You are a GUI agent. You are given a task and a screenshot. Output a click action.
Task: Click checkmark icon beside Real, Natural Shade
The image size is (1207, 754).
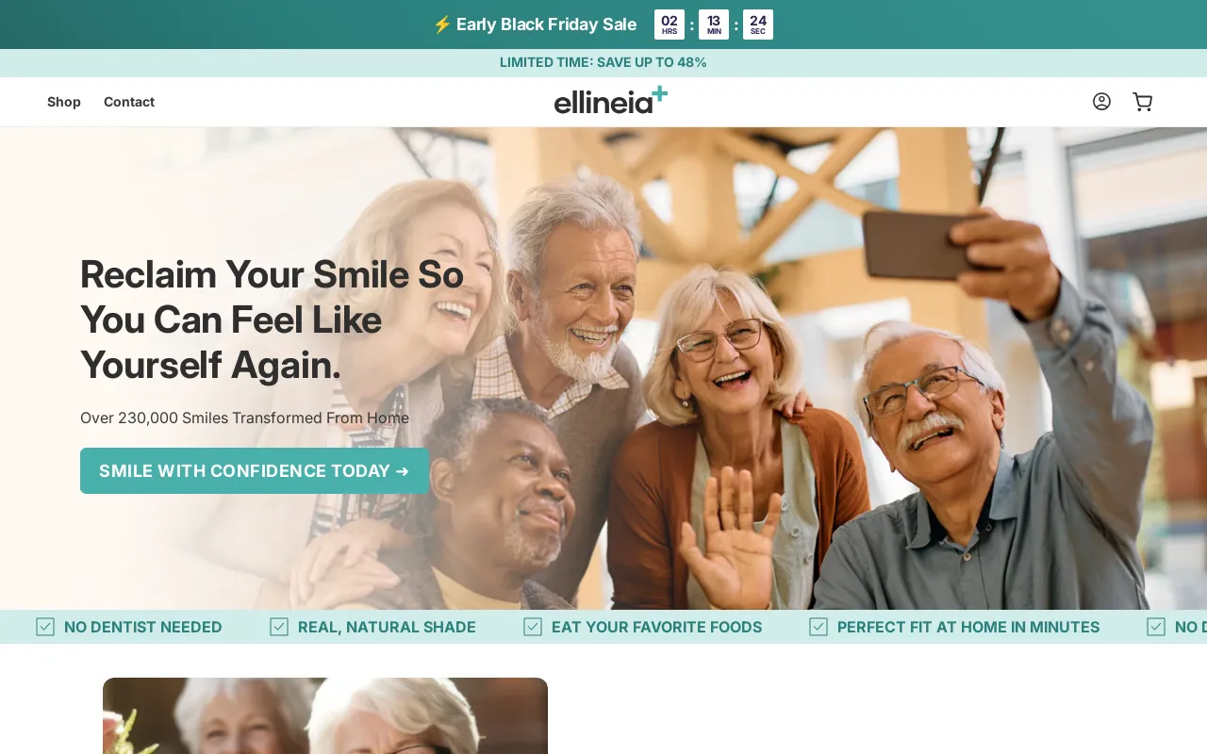click(x=279, y=627)
